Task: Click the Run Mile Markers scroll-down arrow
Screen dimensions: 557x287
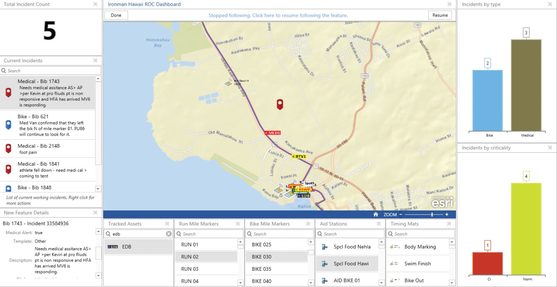Action: [x=241, y=283]
